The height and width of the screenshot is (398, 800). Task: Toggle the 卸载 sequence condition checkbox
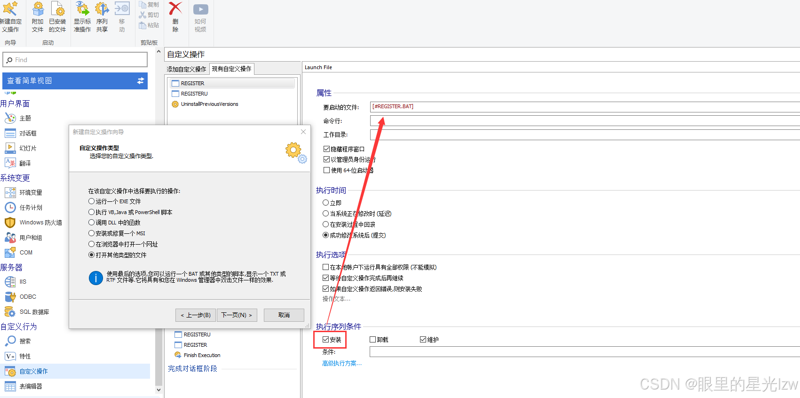tap(372, 340)
